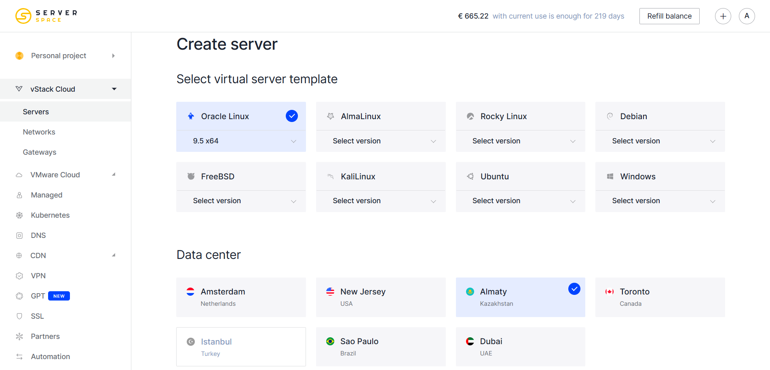770x370 pixels.
Task: Go to Partners section
Action: 45,336
